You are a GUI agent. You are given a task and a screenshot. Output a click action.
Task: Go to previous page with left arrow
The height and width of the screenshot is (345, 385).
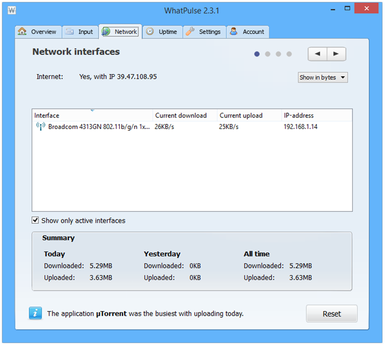tap(317, 54)
